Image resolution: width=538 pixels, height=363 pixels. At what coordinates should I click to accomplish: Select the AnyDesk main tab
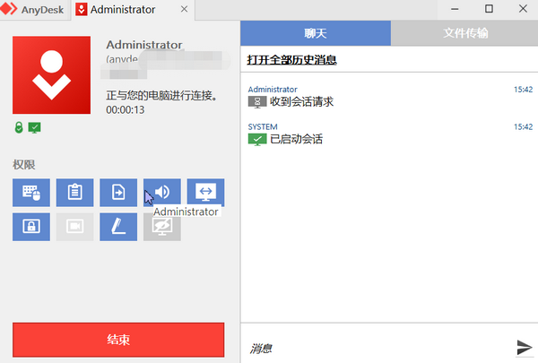pos(33,9)
